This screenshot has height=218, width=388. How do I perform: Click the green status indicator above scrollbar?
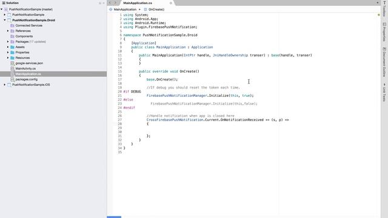click(378, 15)
